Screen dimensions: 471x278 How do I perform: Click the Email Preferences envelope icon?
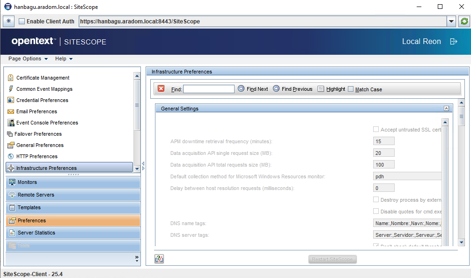[11, 111]
